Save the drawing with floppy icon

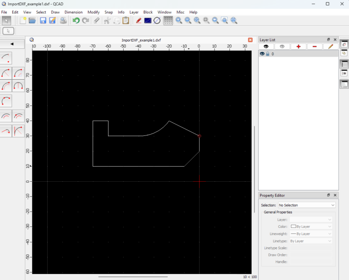[43, 20]
